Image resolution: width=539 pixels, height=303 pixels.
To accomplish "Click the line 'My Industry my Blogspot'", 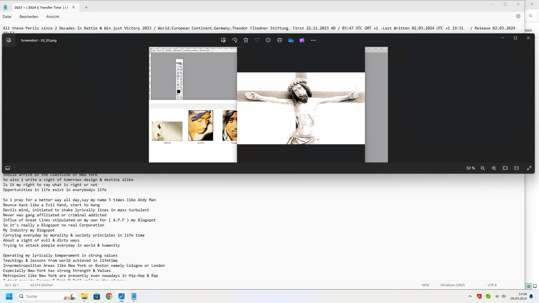I will [x=29, y=230].
